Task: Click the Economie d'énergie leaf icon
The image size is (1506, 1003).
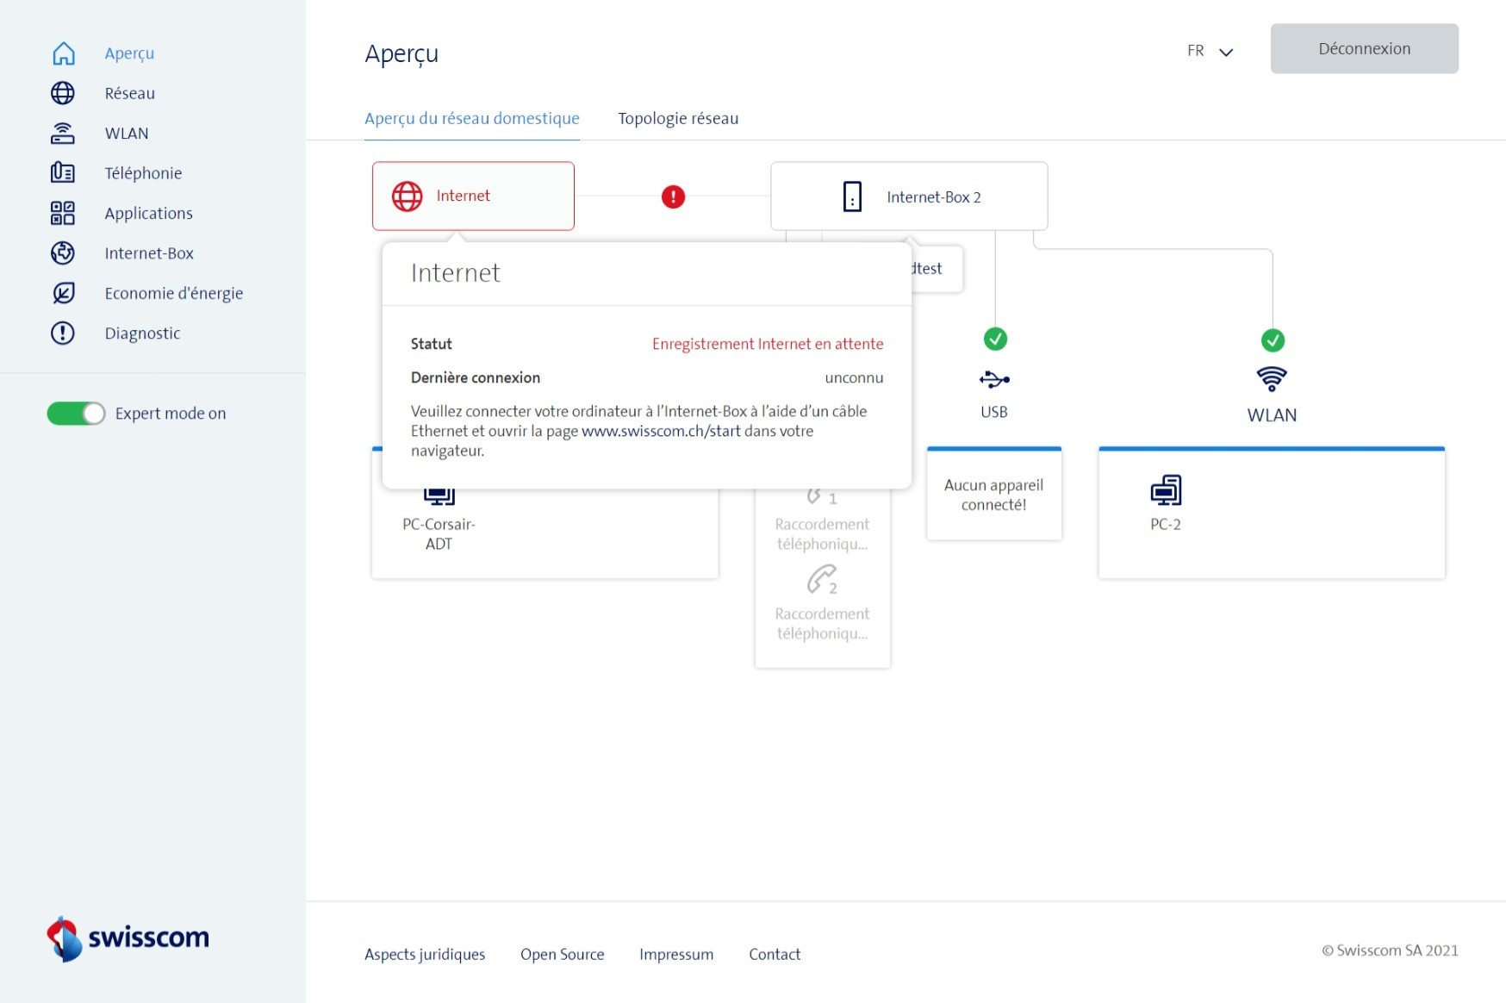Action: [x=63, y=294]
